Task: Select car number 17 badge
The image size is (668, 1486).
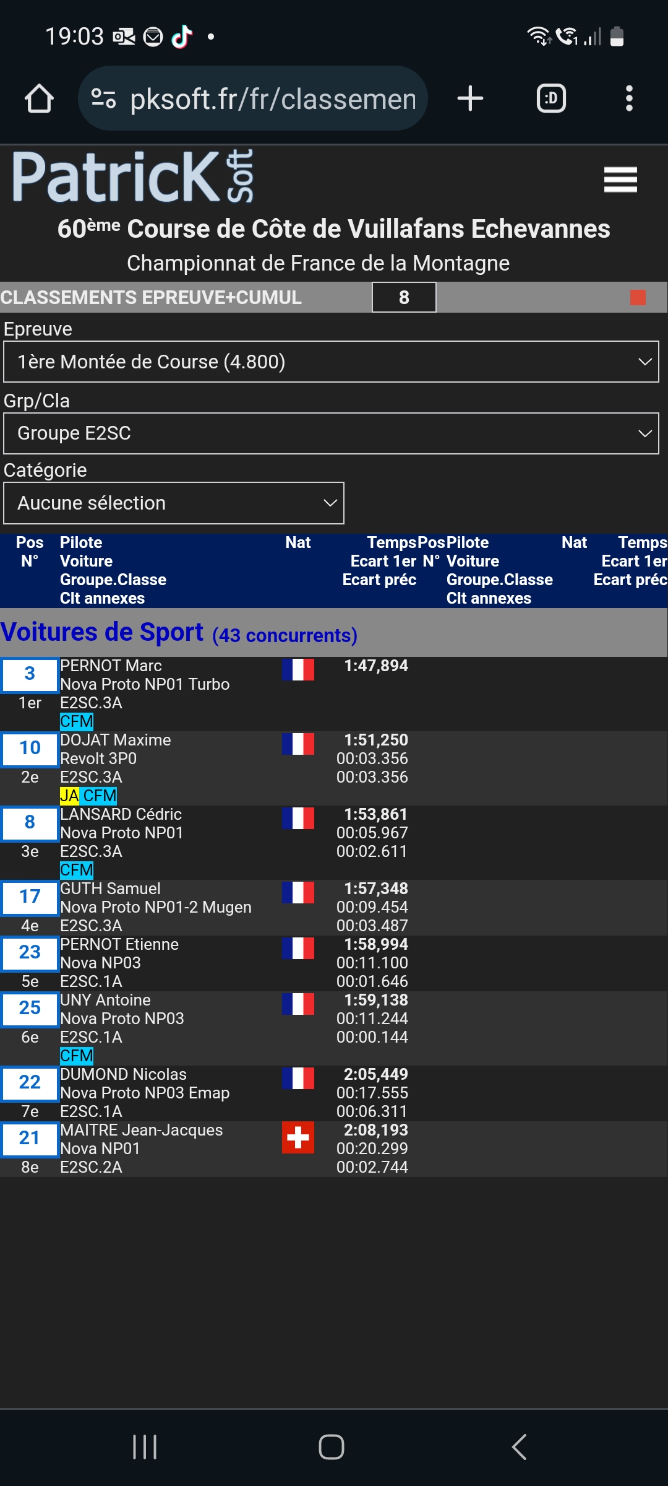Action: pyautogui.click(x=30, y=897)
